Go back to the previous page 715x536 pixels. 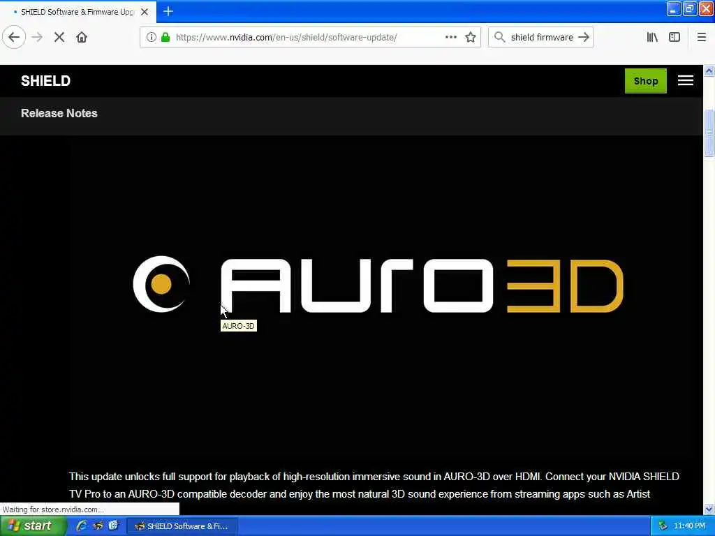click(x=14, y=38)
